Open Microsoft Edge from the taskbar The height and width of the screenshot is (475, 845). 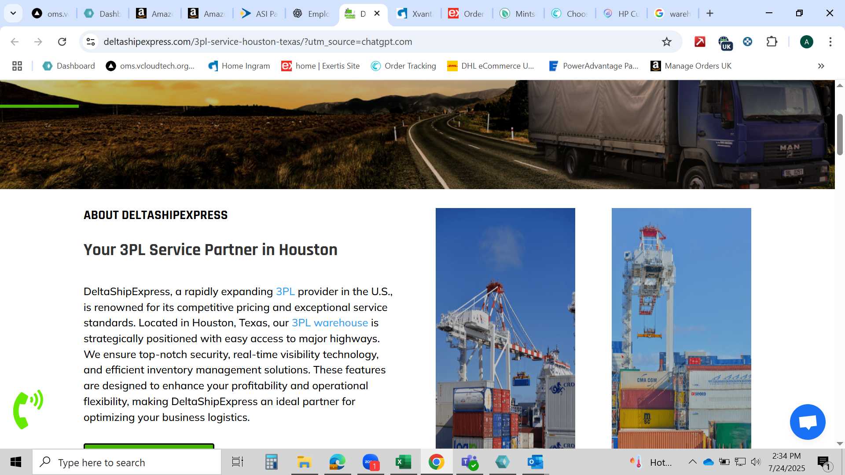(x=338, y=462)
